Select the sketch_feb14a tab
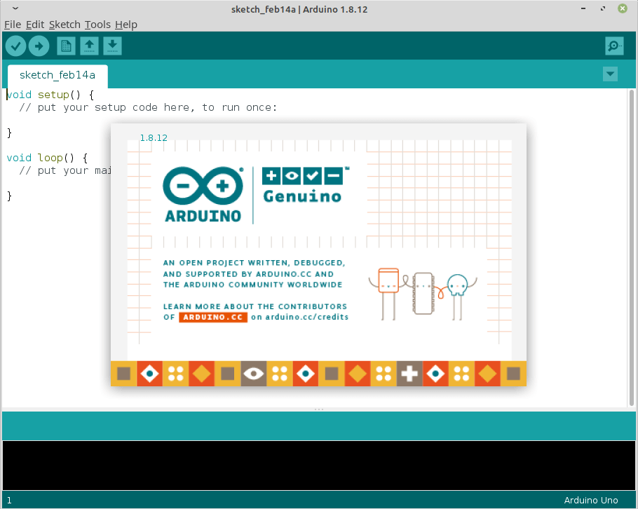 pos(57,75)
